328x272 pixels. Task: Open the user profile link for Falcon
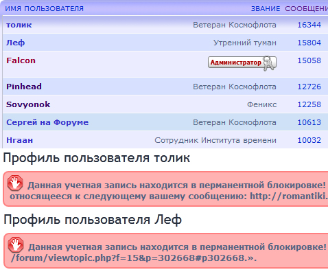point(21,60)
